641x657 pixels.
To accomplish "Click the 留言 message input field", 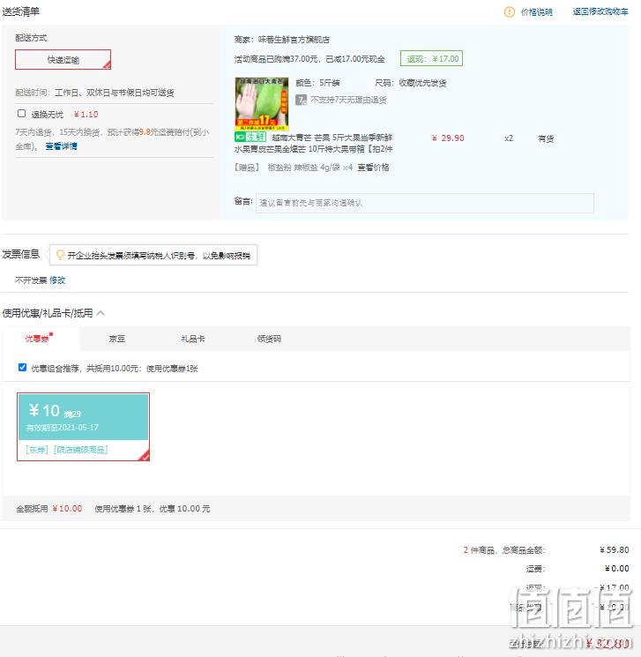I will click(x=425, y=203).
